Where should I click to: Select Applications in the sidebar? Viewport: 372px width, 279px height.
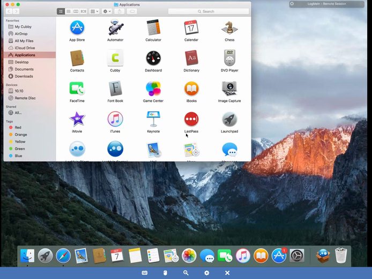coord(29,55)
